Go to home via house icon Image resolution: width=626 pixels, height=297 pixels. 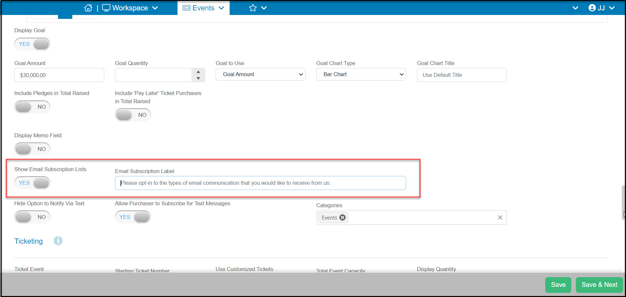pyautogui.click(x=88, y=8)
